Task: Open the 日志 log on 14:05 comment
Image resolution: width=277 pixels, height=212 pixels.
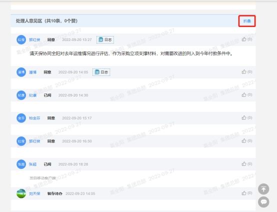Action: pyautogui.click(x=101, y=72)
